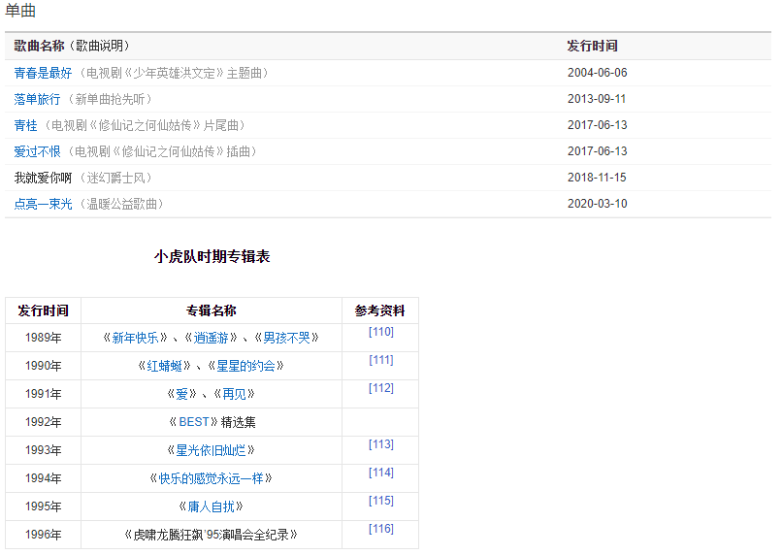Select the description 迷幻爵士风
The image size is (783, 555).
[115, 178]
